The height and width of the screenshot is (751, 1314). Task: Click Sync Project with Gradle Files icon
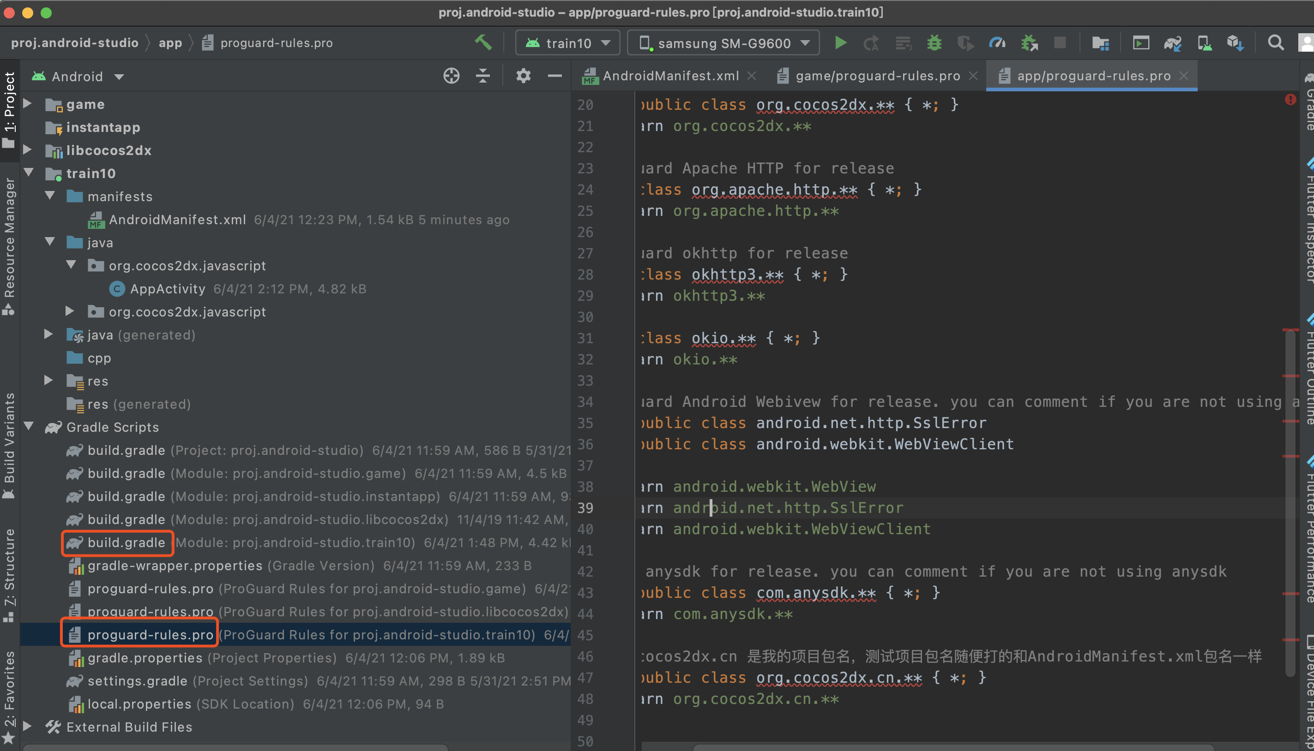click(1173, 43)
